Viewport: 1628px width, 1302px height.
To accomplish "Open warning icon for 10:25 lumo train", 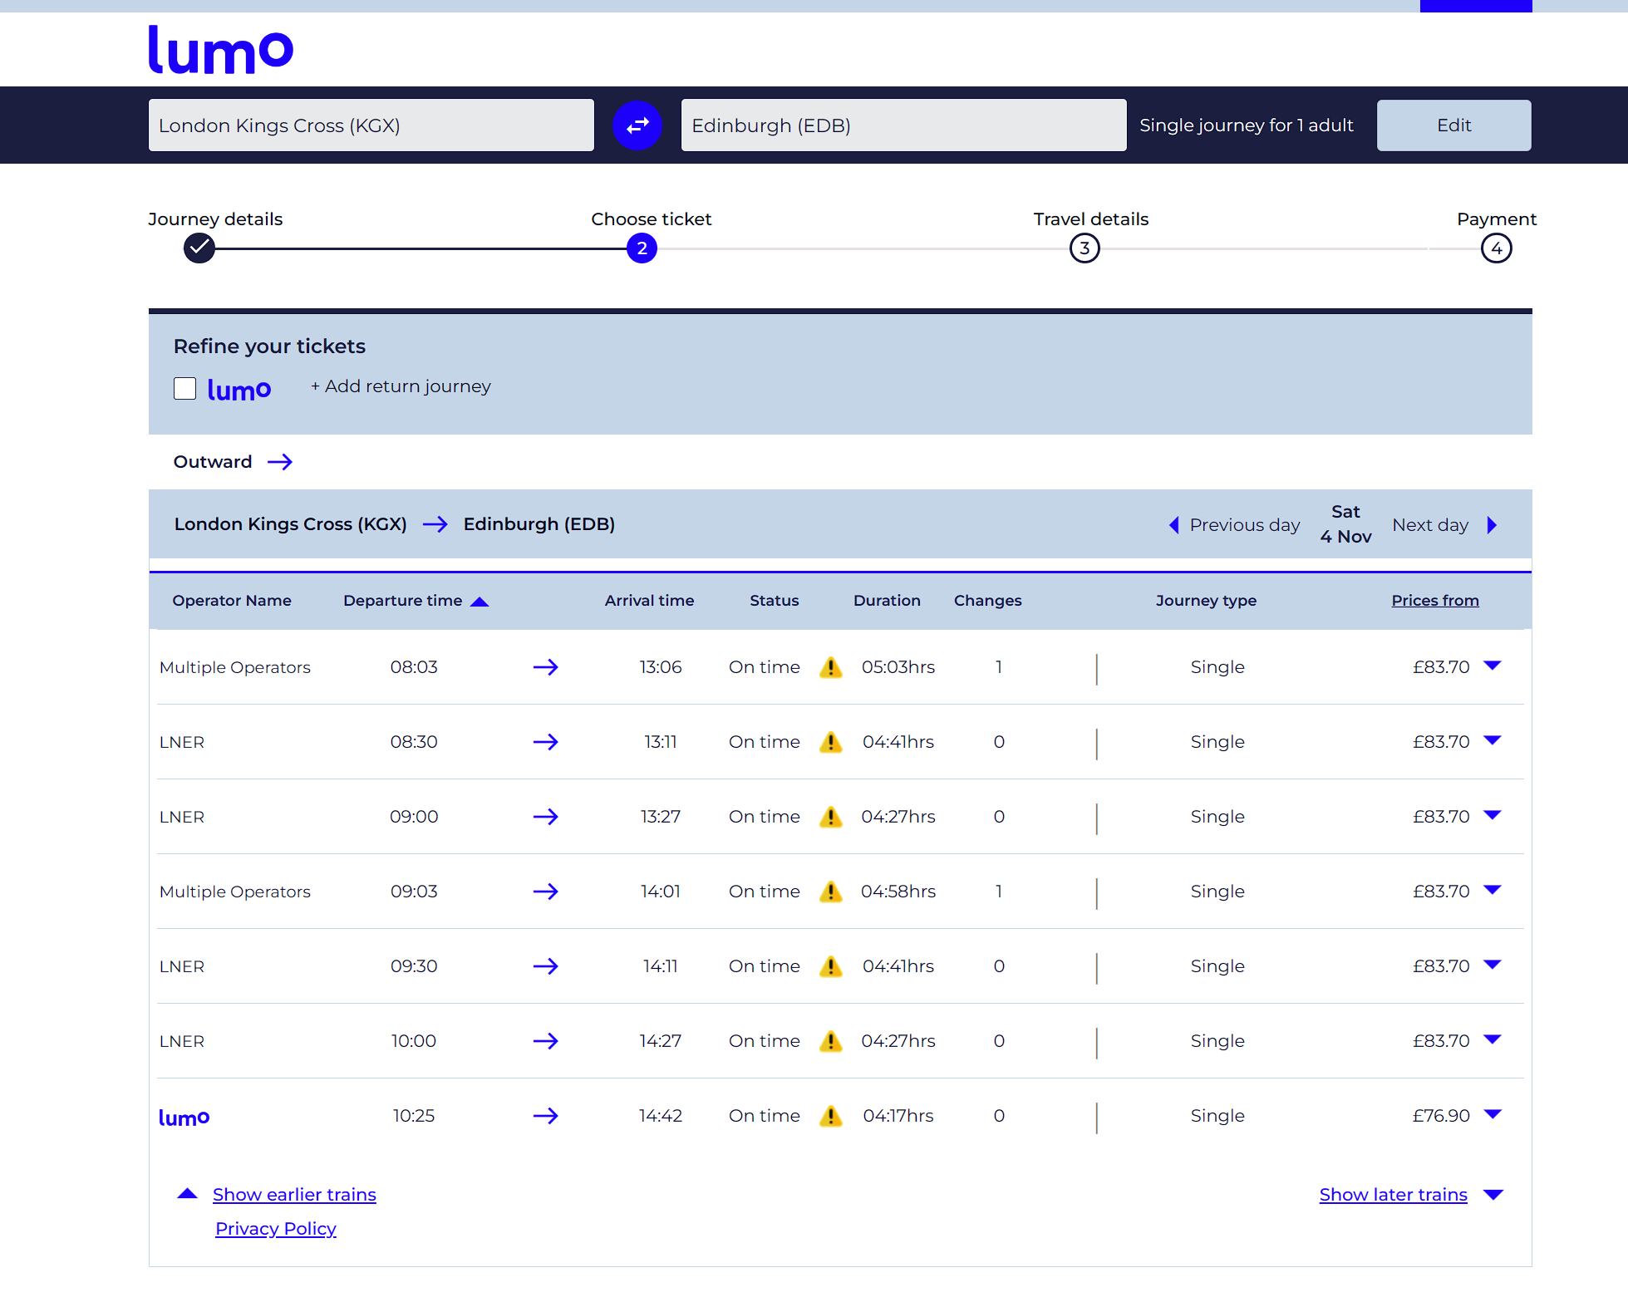I will (830, 1116).
